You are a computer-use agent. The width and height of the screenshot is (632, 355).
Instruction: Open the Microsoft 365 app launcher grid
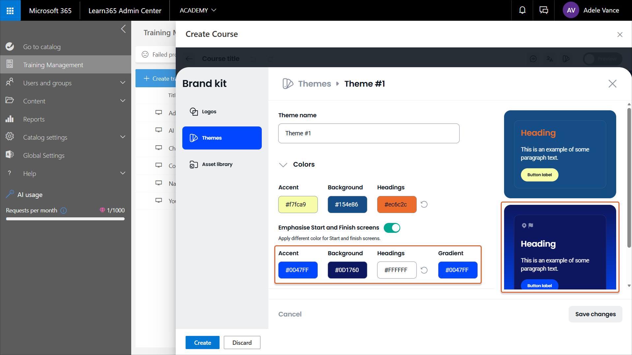pos(10,11)
